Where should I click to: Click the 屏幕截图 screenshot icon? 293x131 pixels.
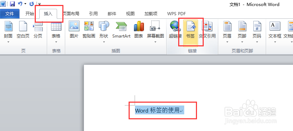click(x=155, y=26)
